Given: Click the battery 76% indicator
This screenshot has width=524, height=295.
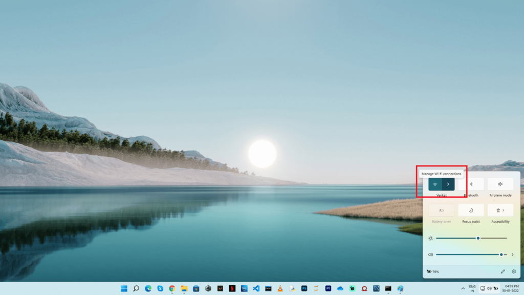Looking at the screenshot, I should click(x=433, y=271).
